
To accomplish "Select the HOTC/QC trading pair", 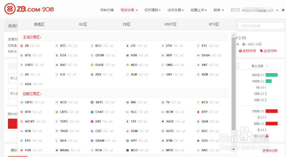I will 174,131.
